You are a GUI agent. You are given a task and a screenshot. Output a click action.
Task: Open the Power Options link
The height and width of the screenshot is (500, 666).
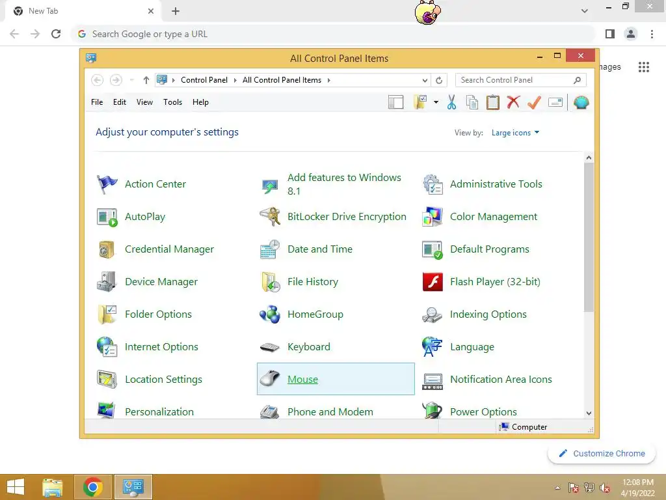(483, 411)
